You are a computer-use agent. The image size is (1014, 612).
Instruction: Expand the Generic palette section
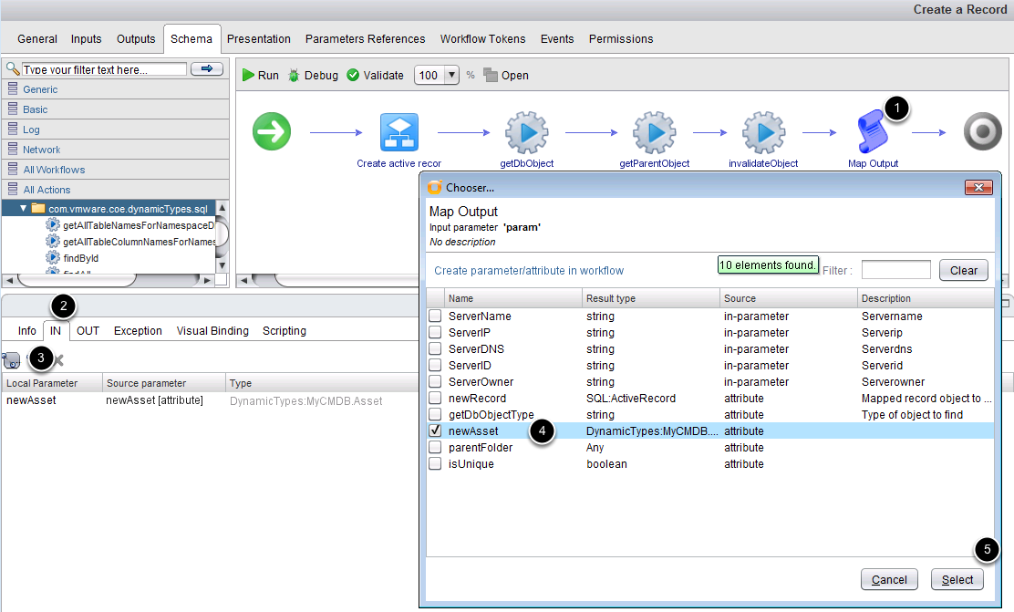click(116, 89)
